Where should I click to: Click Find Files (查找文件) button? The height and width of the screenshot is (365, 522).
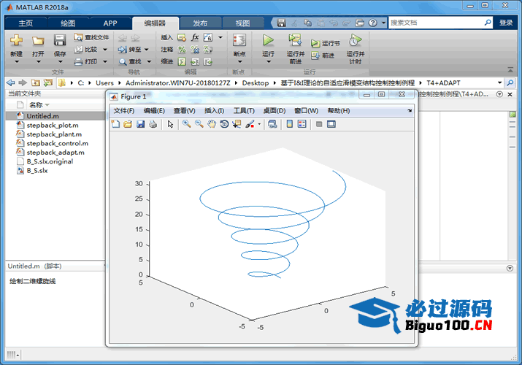coord(91,37)
